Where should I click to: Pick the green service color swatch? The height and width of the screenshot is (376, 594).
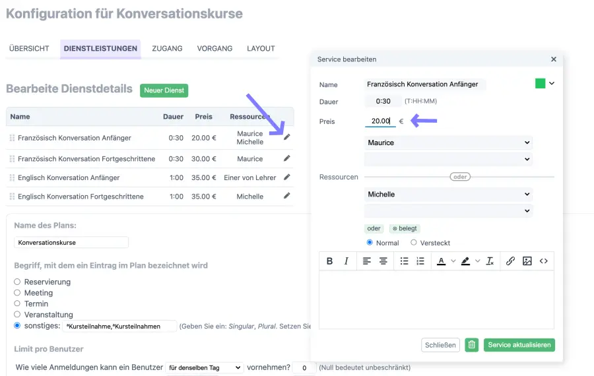[540, 83]
